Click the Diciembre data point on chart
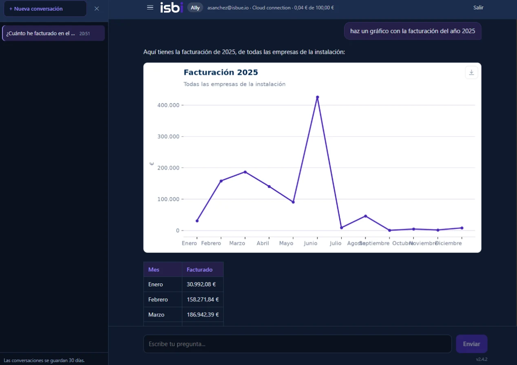This screenshot has height=365, width=517. click(462, 228)
